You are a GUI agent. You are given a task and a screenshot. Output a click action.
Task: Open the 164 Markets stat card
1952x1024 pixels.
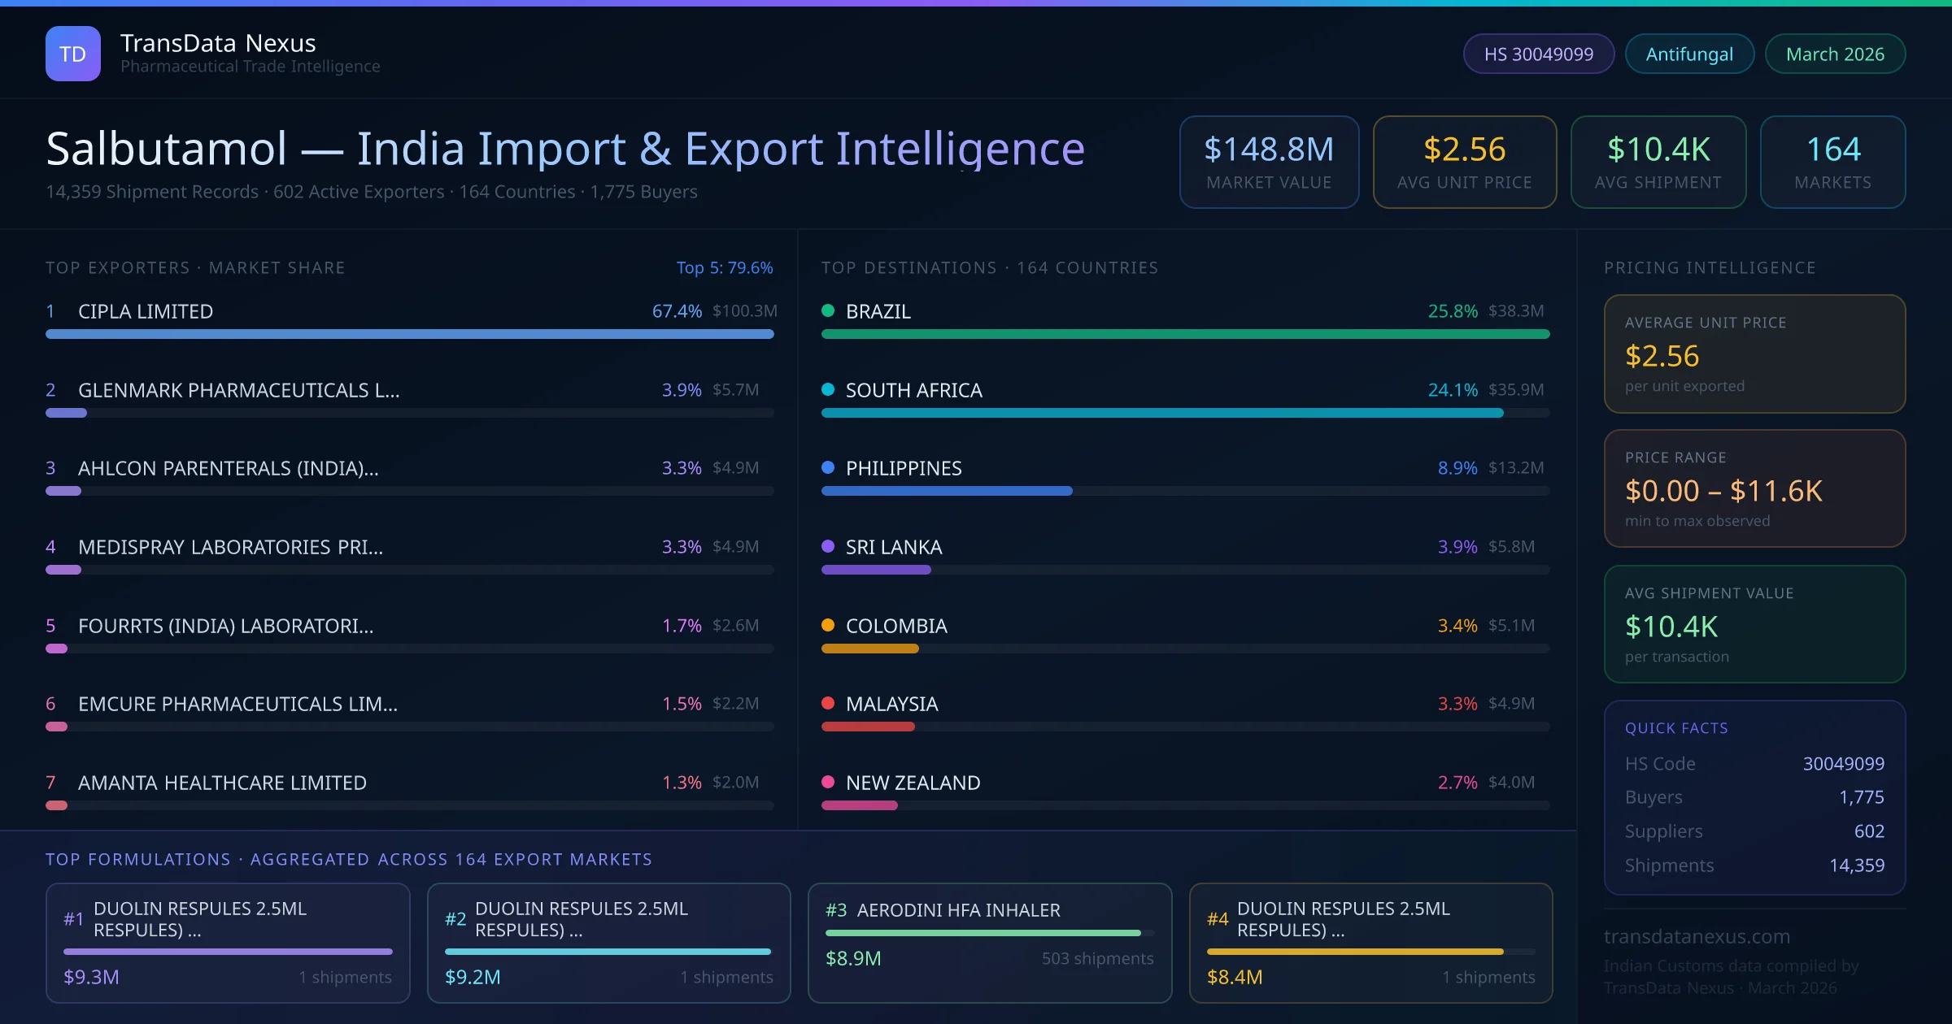(x=1832, y=162)
